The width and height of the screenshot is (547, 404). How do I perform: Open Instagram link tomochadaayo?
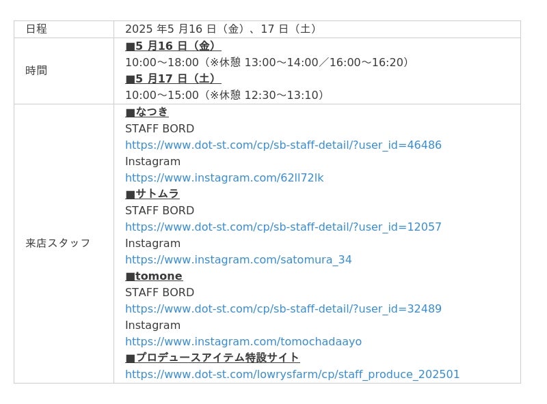coord(243,341)
